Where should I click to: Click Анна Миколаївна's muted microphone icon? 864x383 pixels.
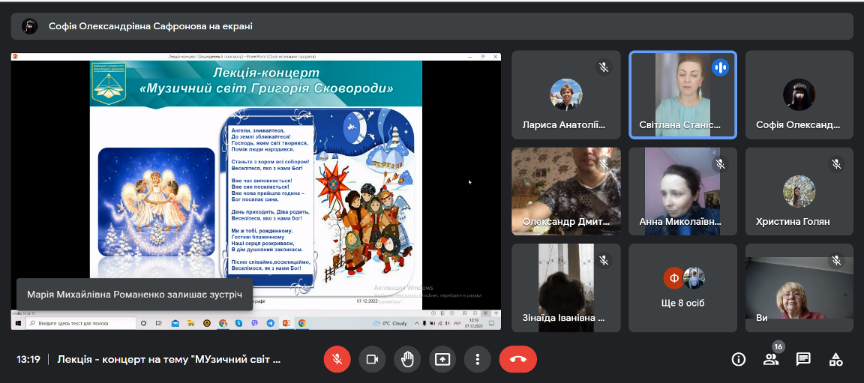tap(720, 163)
